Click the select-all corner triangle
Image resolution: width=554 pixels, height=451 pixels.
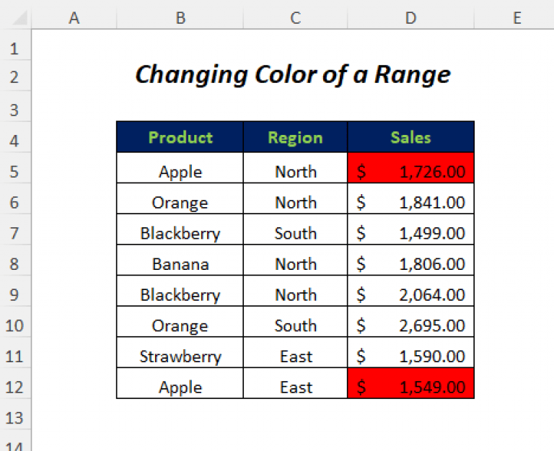(x=19, y=18)
